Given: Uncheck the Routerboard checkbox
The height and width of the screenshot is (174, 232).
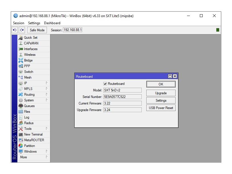Looking at the screenshot, I should click(105, 84).
